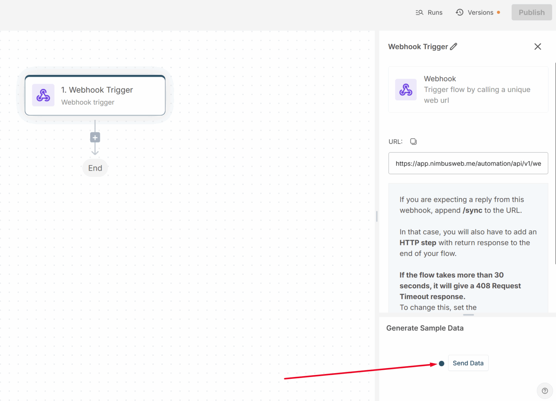
Task: Click the webhook icon on the trigger node
Action: pyautogui.click(x=43, y=95)
